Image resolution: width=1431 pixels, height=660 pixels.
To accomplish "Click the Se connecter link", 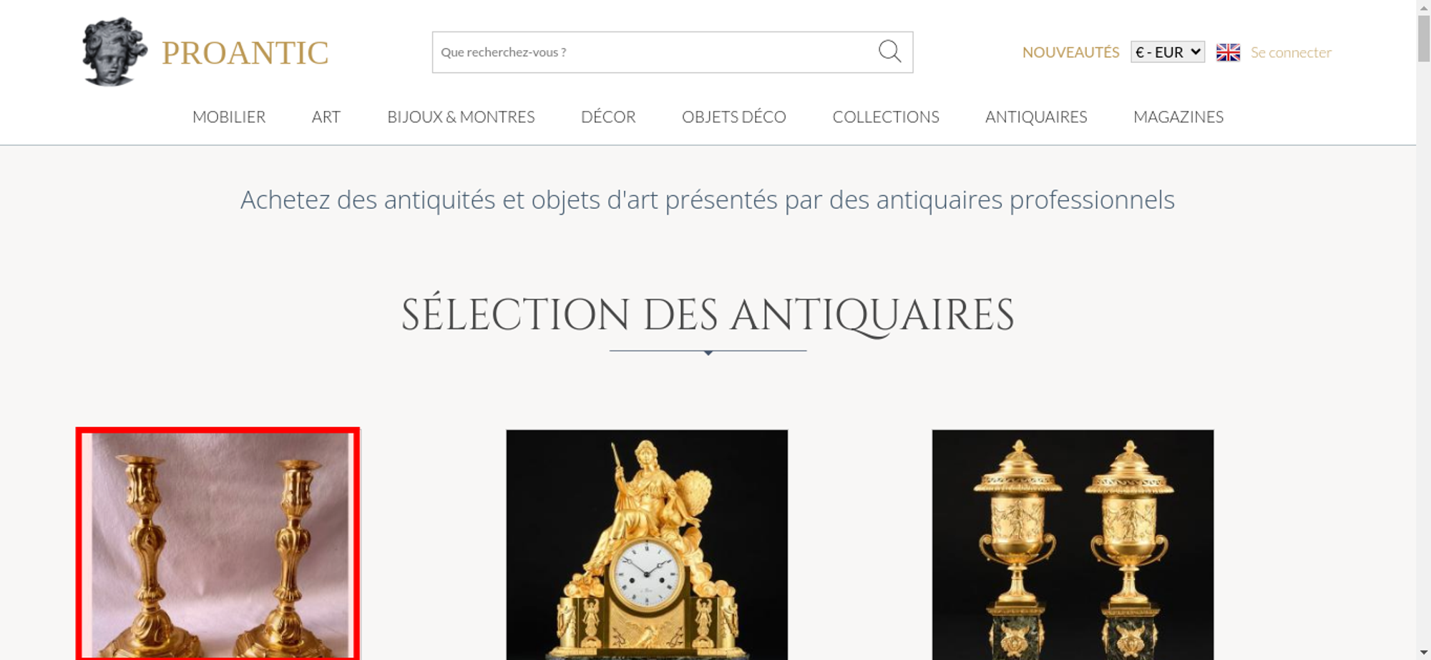I will pos(1291,52).
